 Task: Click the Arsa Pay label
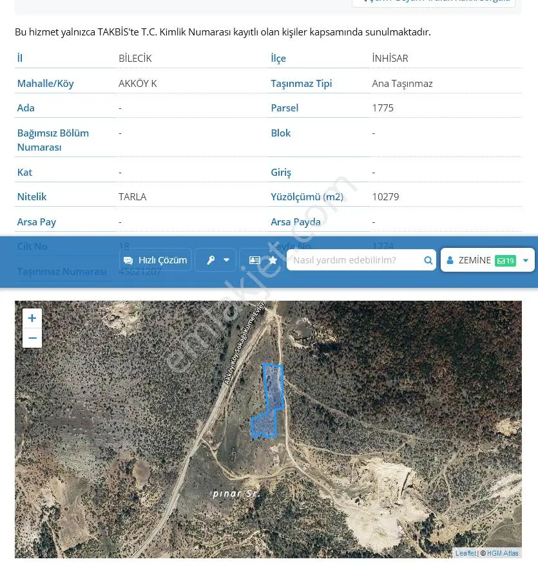coord(37,222)
